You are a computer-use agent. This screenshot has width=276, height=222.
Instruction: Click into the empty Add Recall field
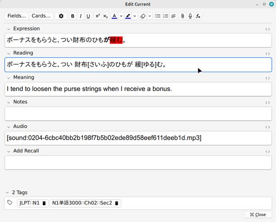tap(138, 163)
